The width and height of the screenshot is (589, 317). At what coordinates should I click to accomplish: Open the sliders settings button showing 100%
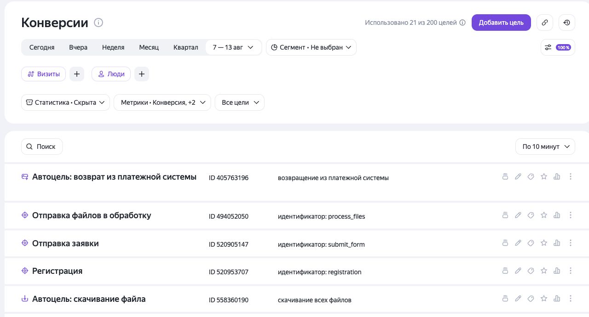click(x=558, y=47)
